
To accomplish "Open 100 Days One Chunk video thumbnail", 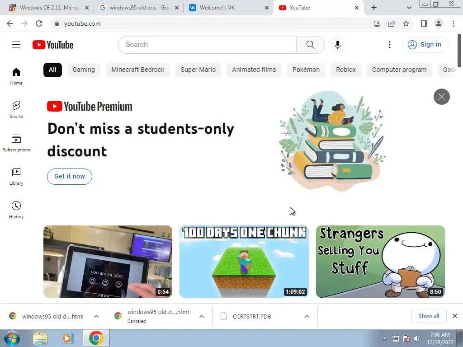I will coord(244,262).
